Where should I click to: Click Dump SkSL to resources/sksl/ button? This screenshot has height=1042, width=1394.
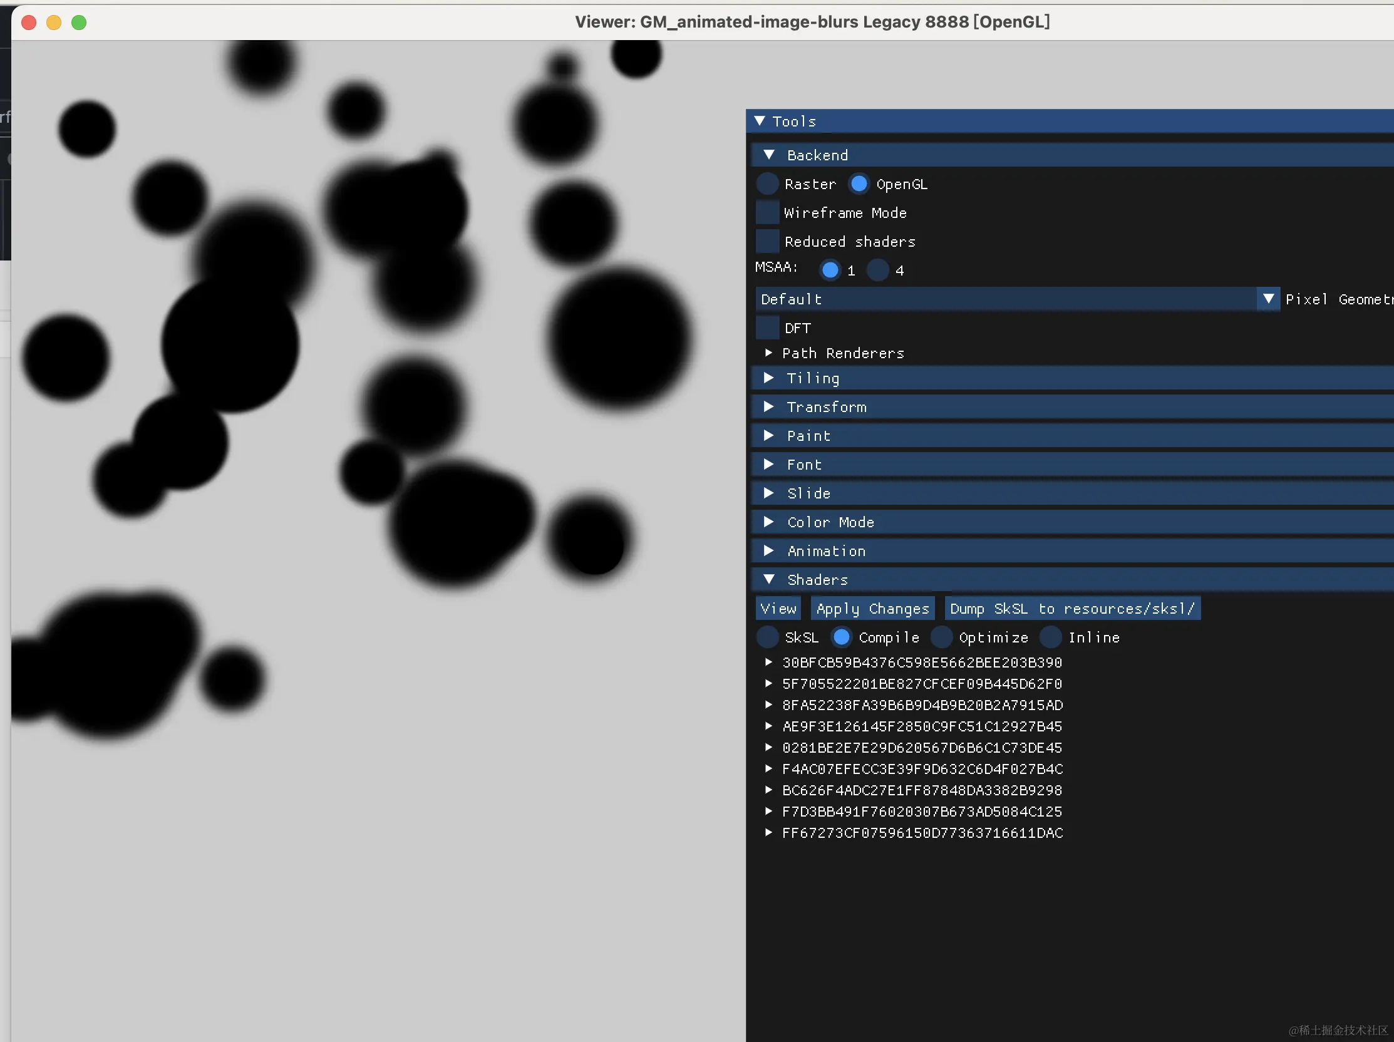click(x=1072, y=609)
